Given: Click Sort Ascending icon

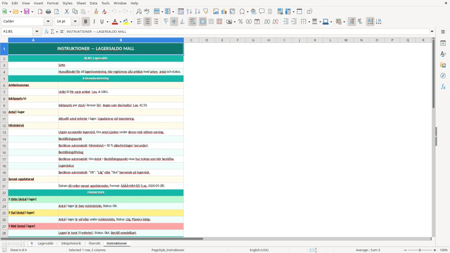Looking at the screenshot, I should pos(189,12).
